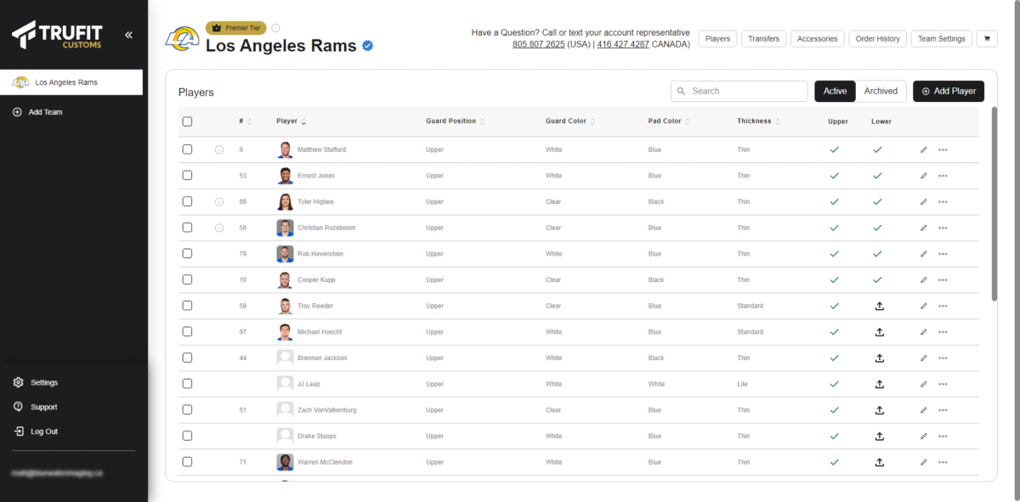Screen dimensions: 1020x502
Task: Check the box for Troy Reeder
Action: 187,306
